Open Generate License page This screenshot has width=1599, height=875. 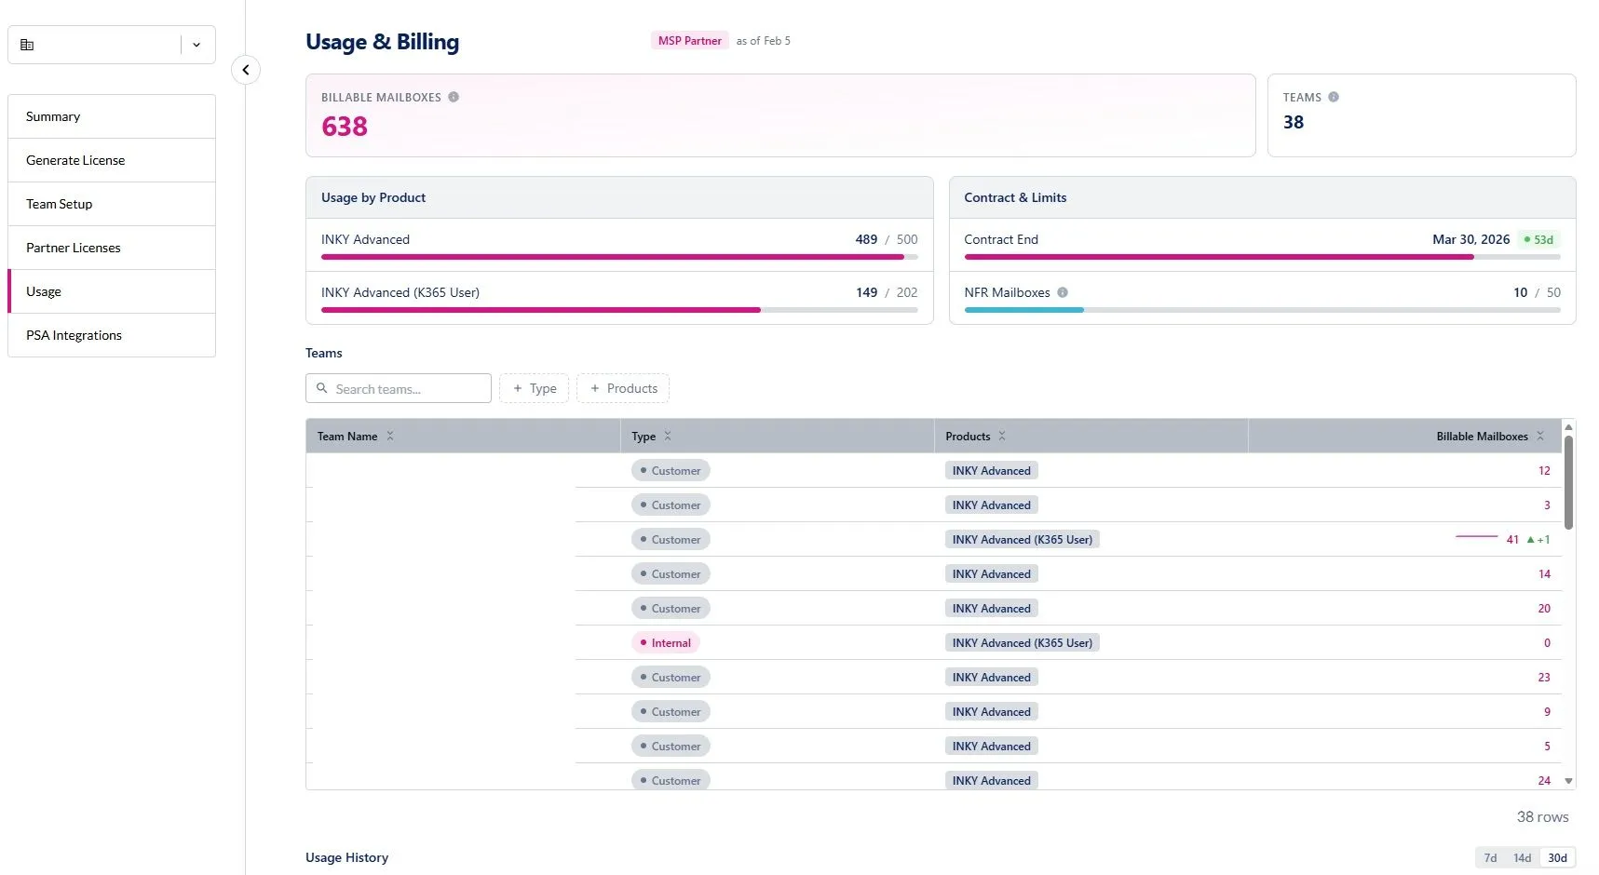pos(112,160)
